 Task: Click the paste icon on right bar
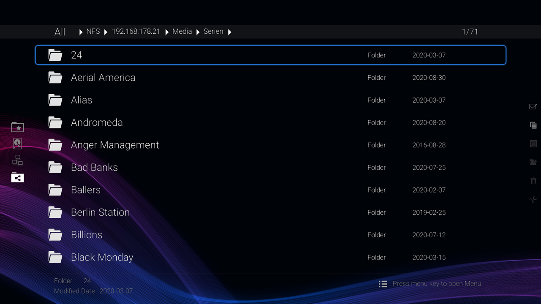coord(533,144)
